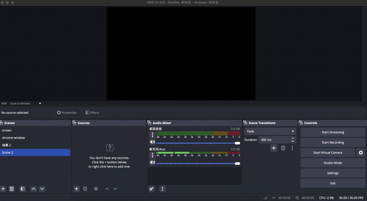Open transition properties three-dot menu
The width and height of the screenshot is (367, 201).
pyautogui.click(x=292, y=148)
